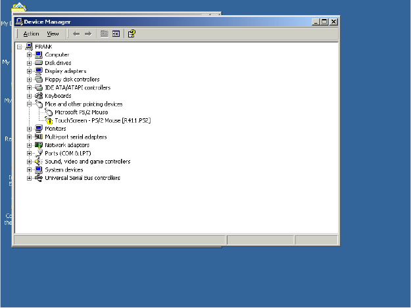Select the System devices label
Screen dimensions: 411x308
tap(64, 170)
